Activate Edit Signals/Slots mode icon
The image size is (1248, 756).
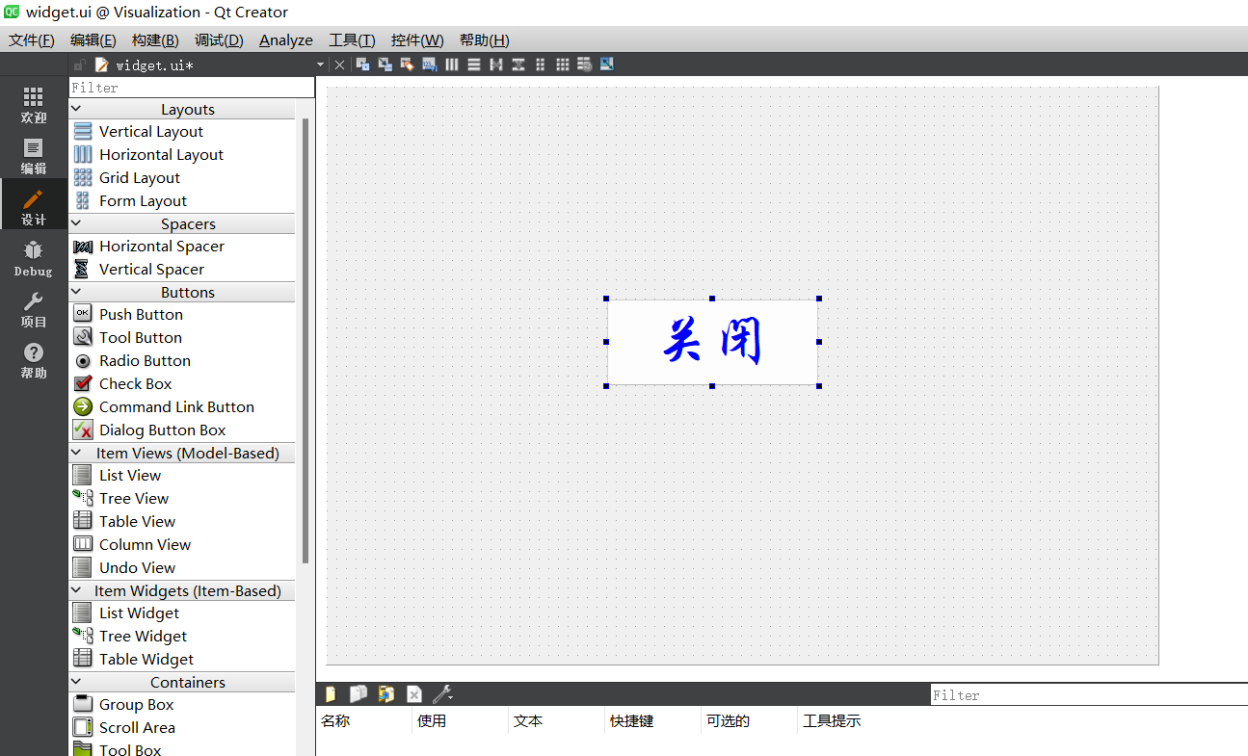(385, 65)
